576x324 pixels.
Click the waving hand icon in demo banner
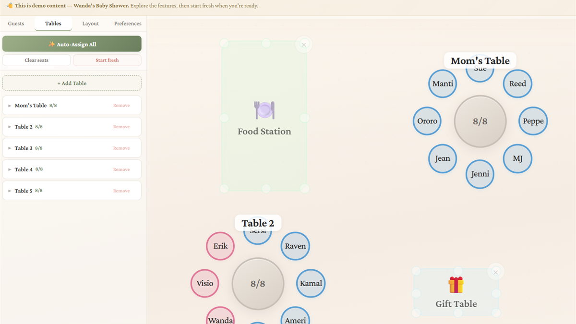tap(10, 6)
